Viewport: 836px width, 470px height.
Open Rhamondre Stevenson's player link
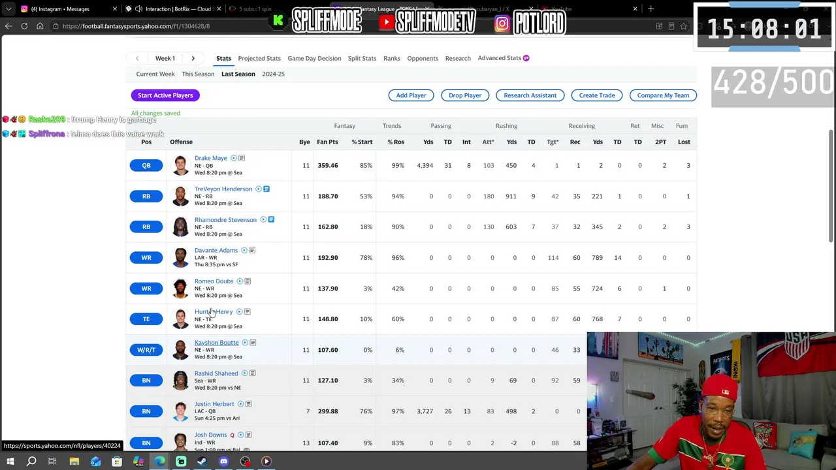225,219
